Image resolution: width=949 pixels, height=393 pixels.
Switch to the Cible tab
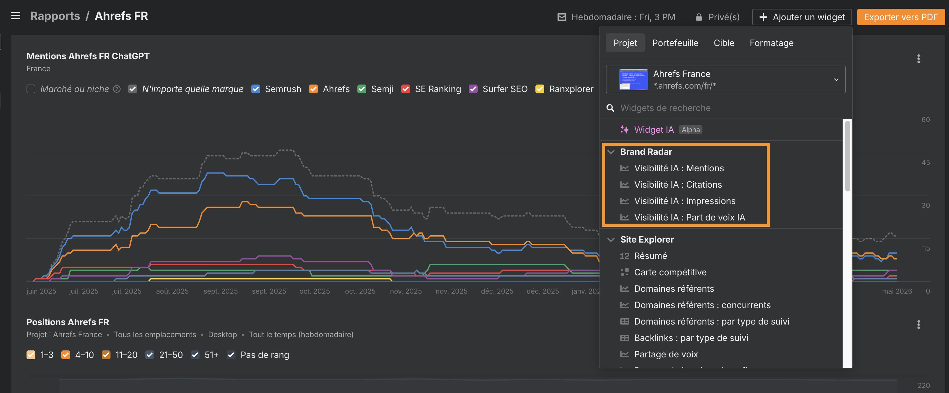tap(724, 43)
